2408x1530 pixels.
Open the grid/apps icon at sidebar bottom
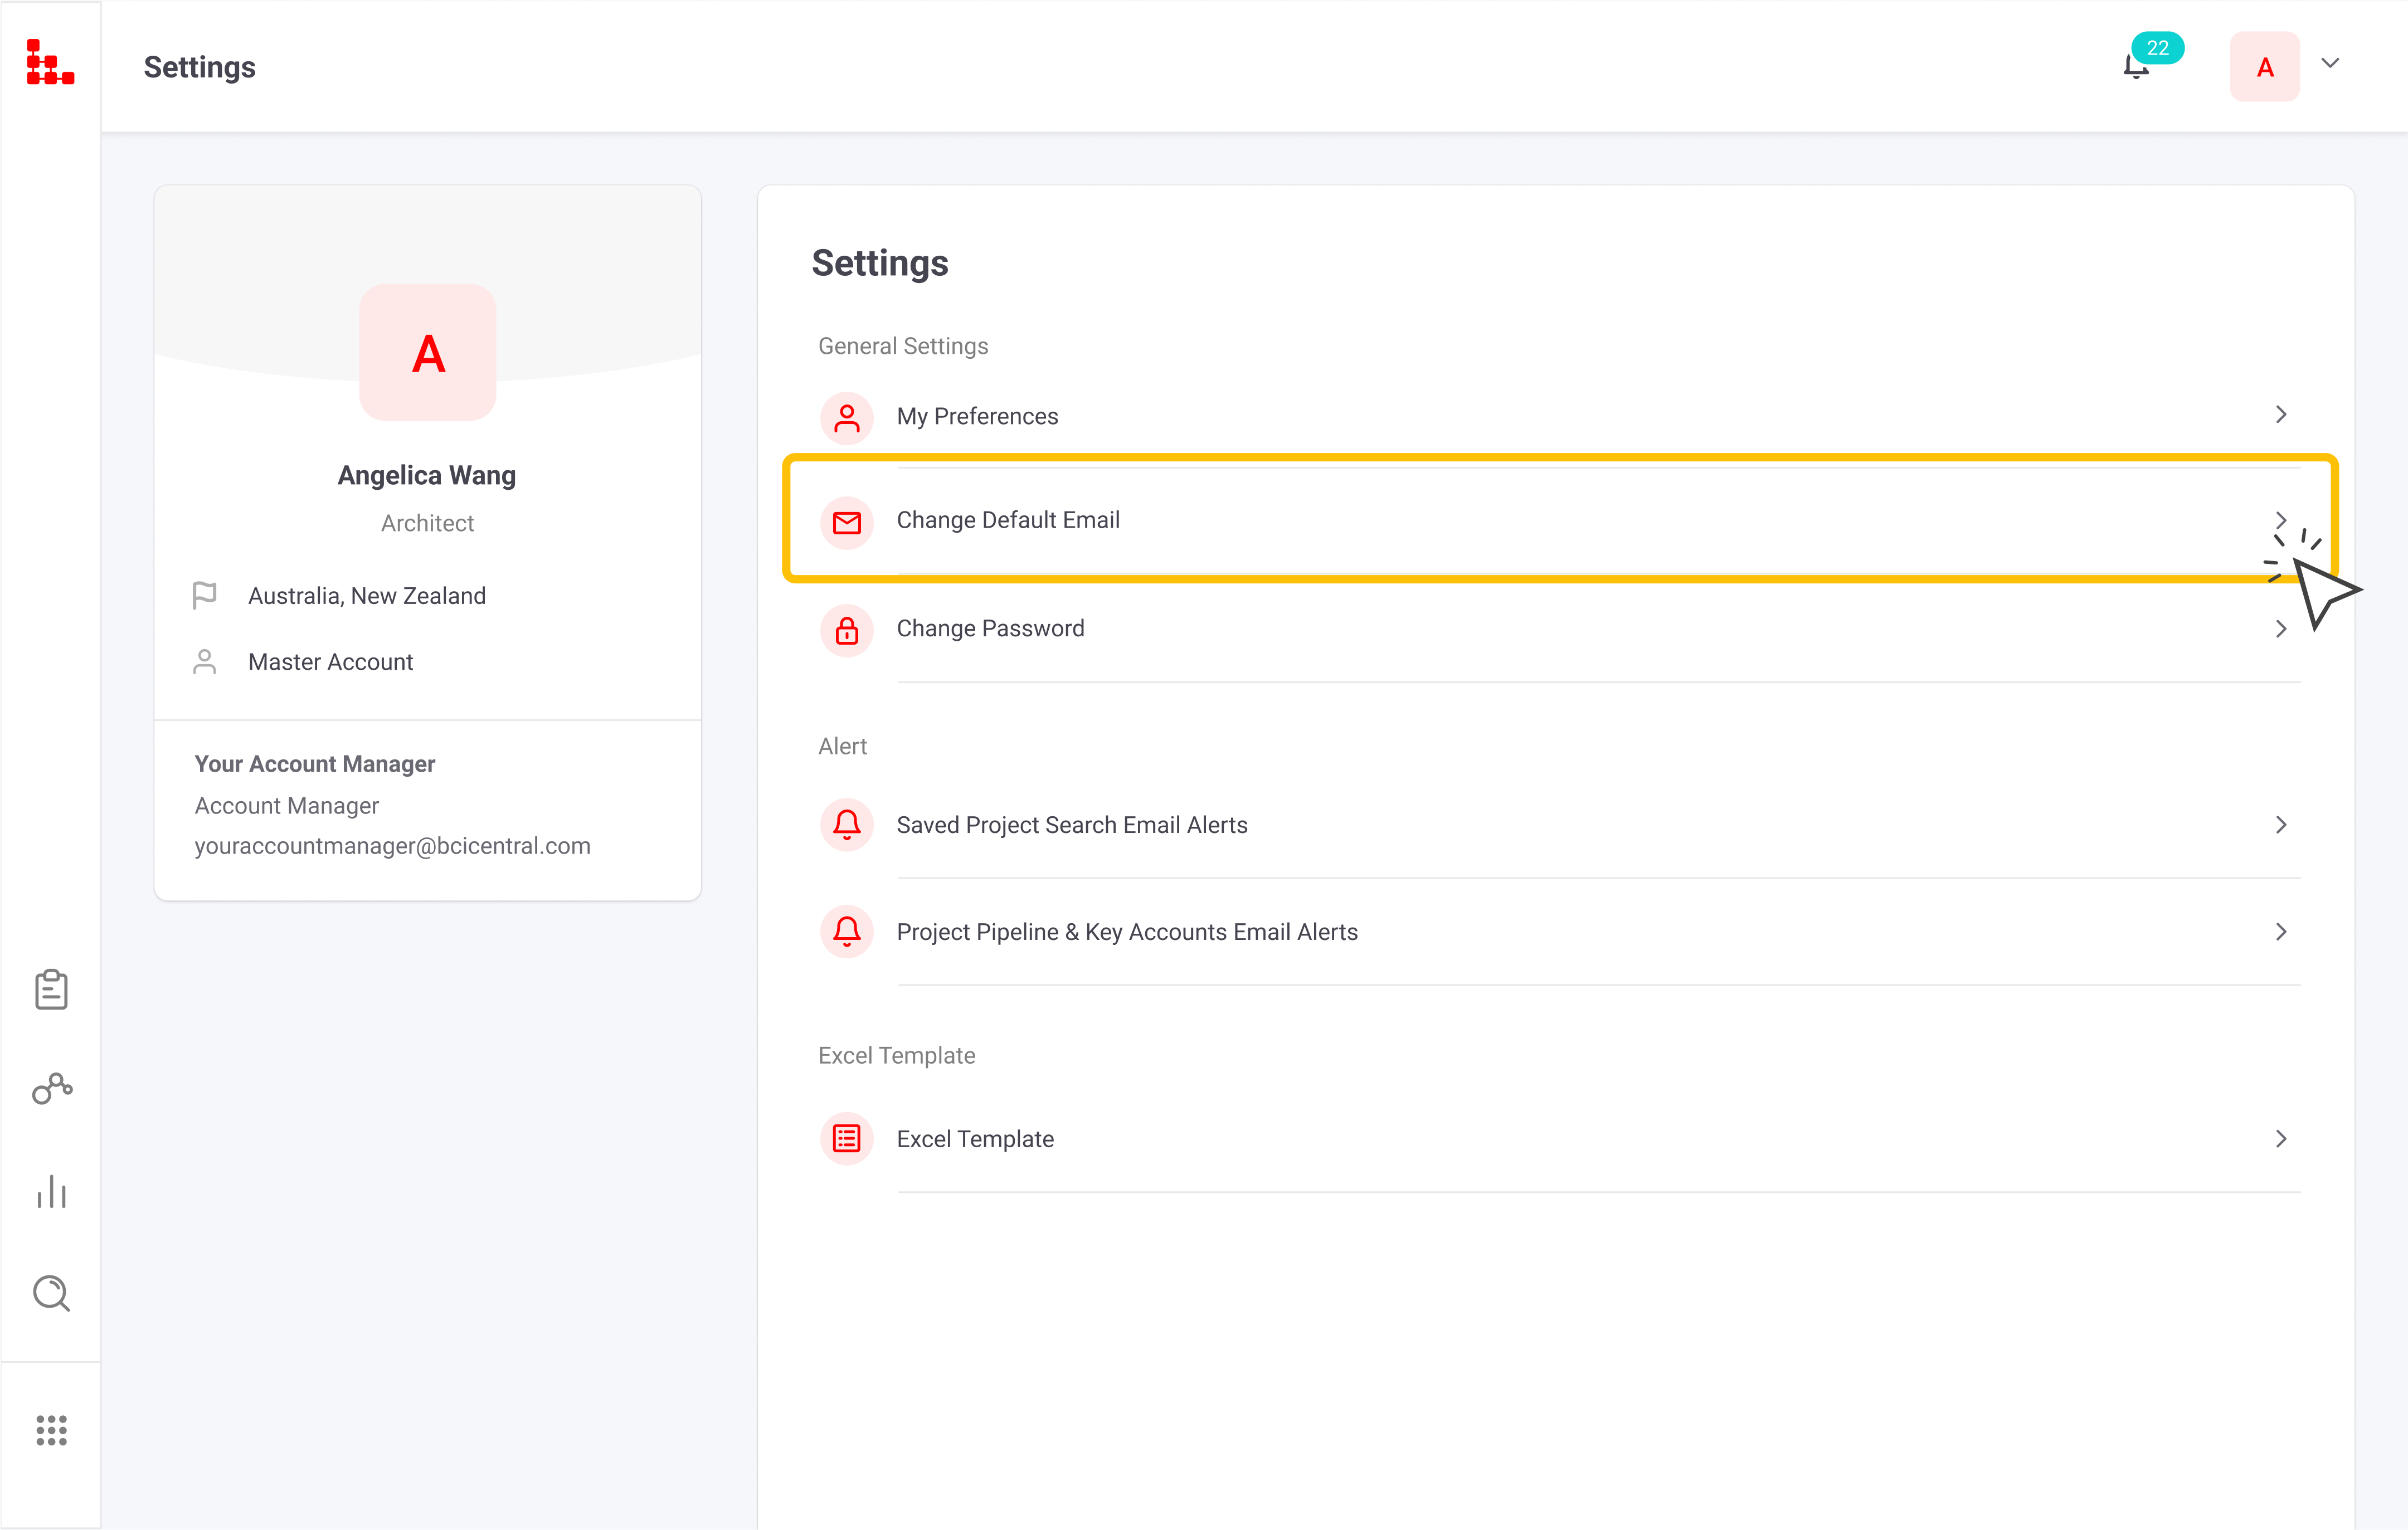pos(51,1430)
